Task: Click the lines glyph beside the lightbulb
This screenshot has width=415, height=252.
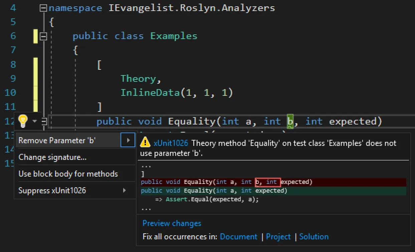Action: pyautogui.click(x=43, y=121)
